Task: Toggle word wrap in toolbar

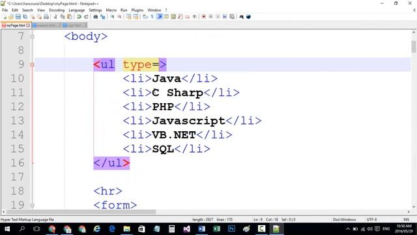Action: (x=145, y=17)
